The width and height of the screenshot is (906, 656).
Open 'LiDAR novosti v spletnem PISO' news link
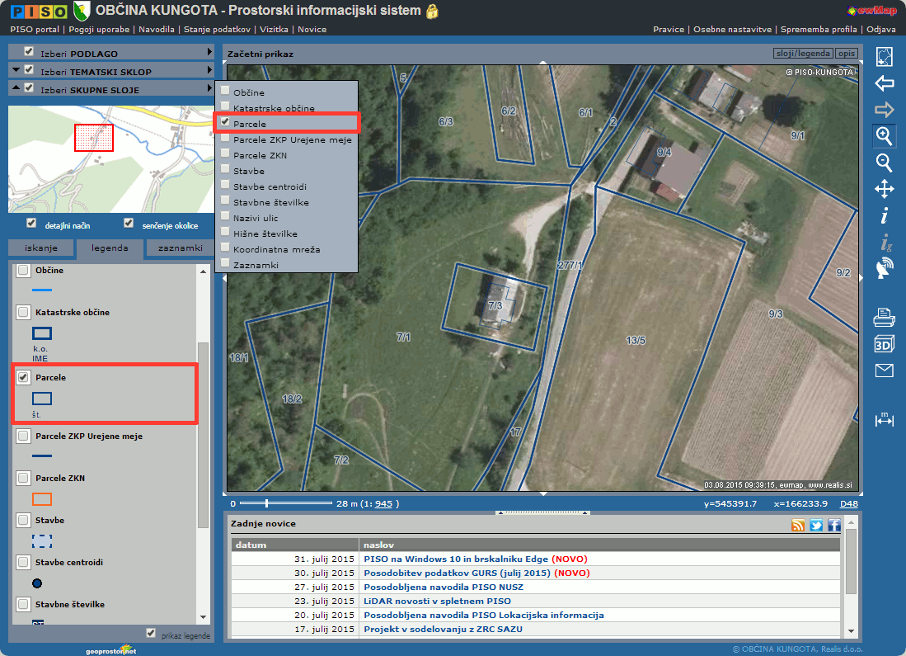tap(437, 601)
